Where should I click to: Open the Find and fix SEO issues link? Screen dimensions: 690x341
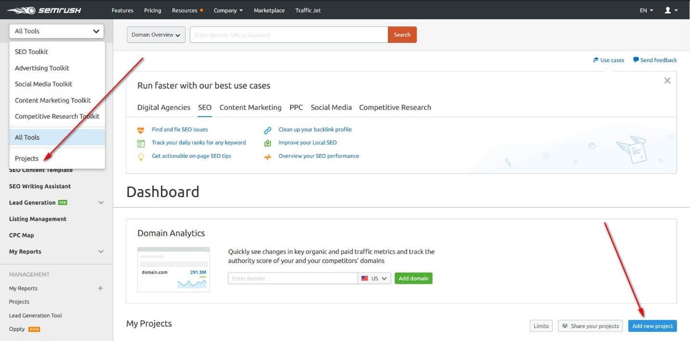coord(180,130)
